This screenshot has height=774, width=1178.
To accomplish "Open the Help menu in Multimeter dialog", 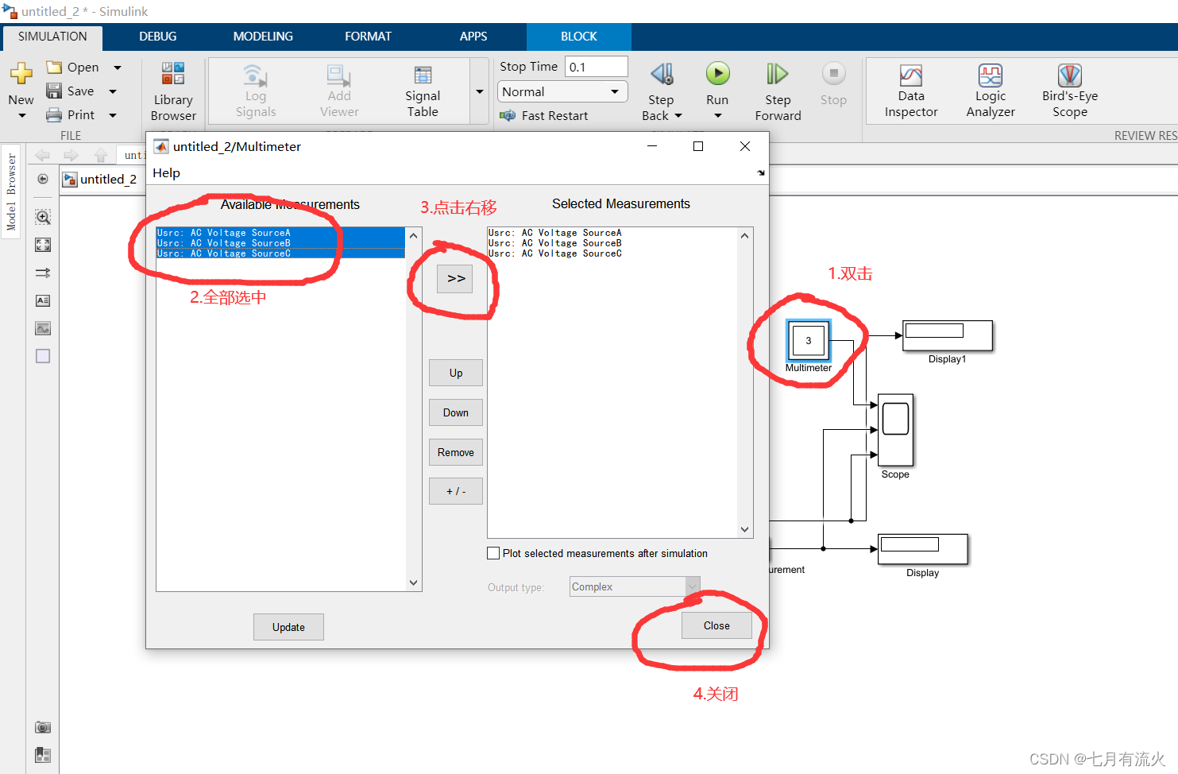I will click(166, 173).
